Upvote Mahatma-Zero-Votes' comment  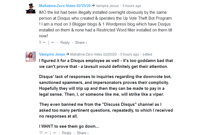tap(44, 42)
